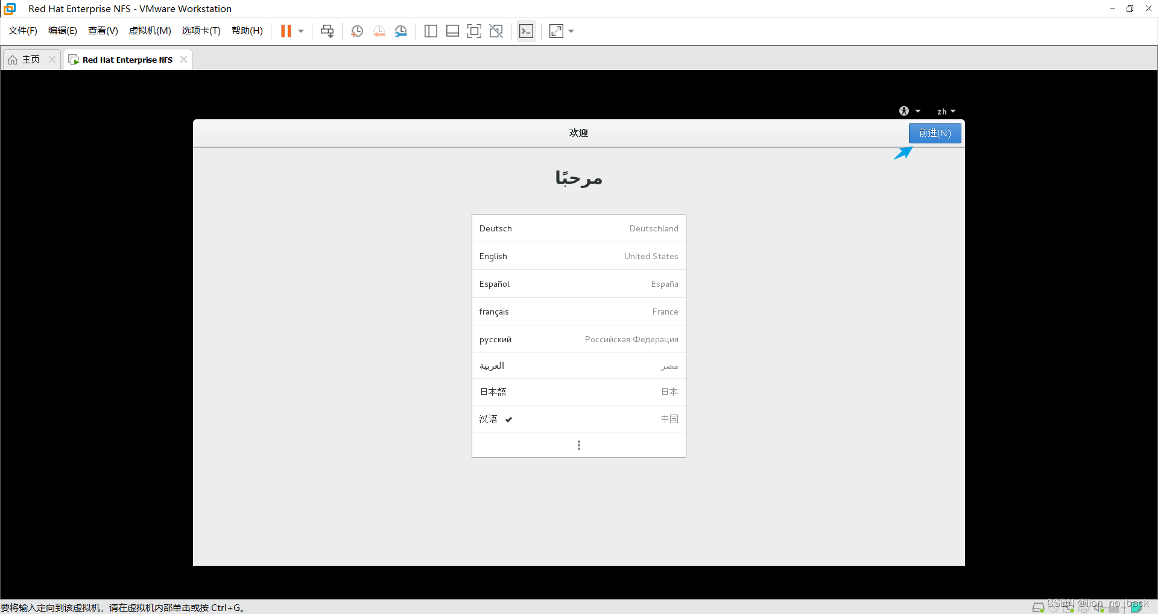This screenshot has height=614, width=1158.
Task: Open the snapshot manager icon
Action: pyautogui.click(x=400, y=31)
